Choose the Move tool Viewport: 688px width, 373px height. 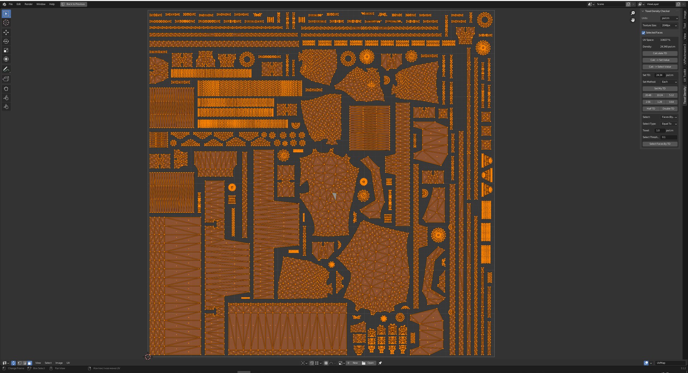(6, 32)
